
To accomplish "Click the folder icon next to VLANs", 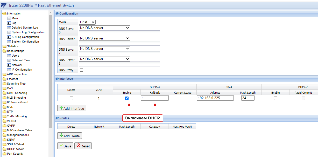I will 4,121.
